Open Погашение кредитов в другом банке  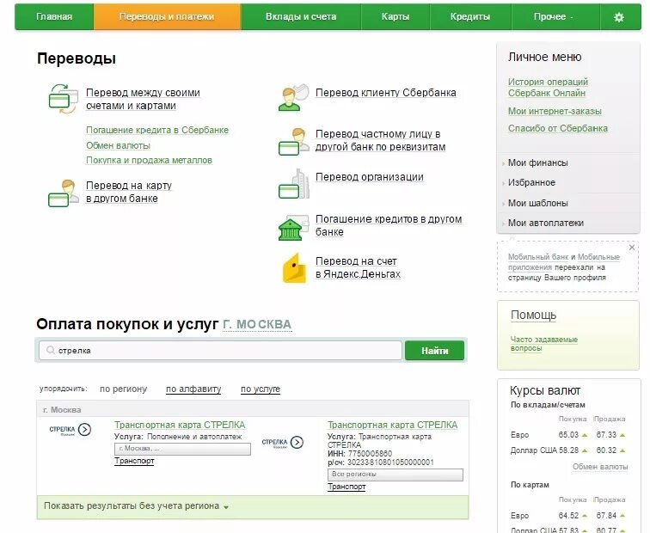tap(389, 225)
